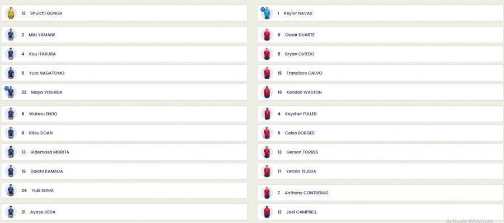Viewport: 504px width, 223px height.
Task: Click Celso BORGES's player avatar
Action: 267,133
